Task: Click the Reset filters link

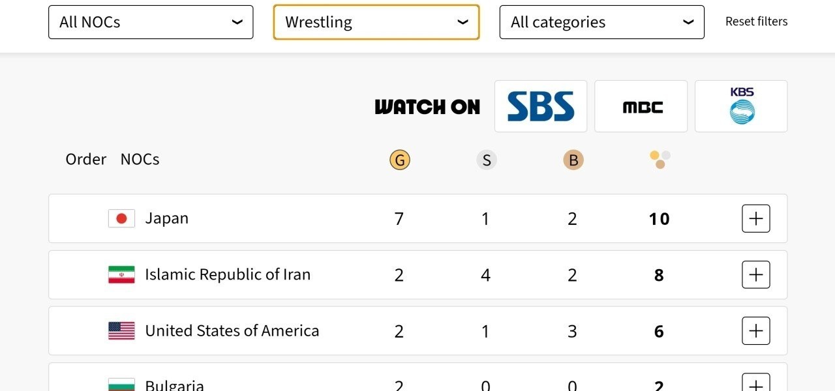Action: pos(756,22)
